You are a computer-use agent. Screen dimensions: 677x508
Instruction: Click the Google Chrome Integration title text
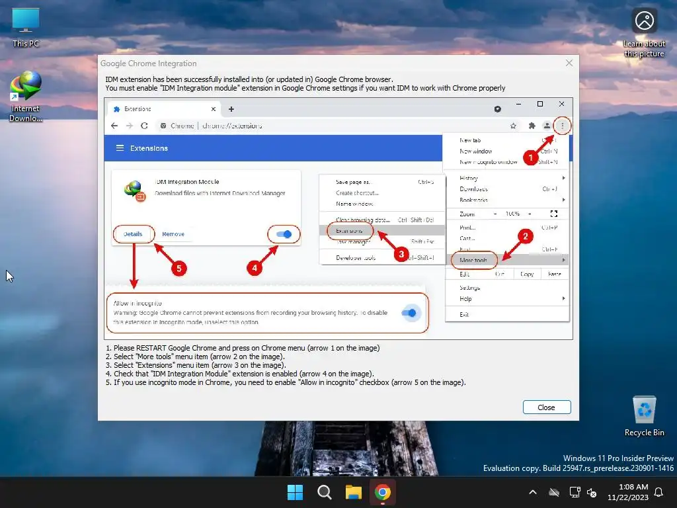point(149,63)
